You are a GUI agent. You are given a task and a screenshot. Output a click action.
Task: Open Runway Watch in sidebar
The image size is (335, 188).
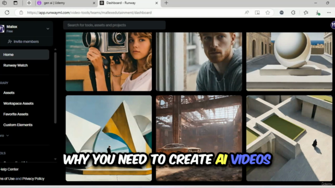tap(15, 65)
